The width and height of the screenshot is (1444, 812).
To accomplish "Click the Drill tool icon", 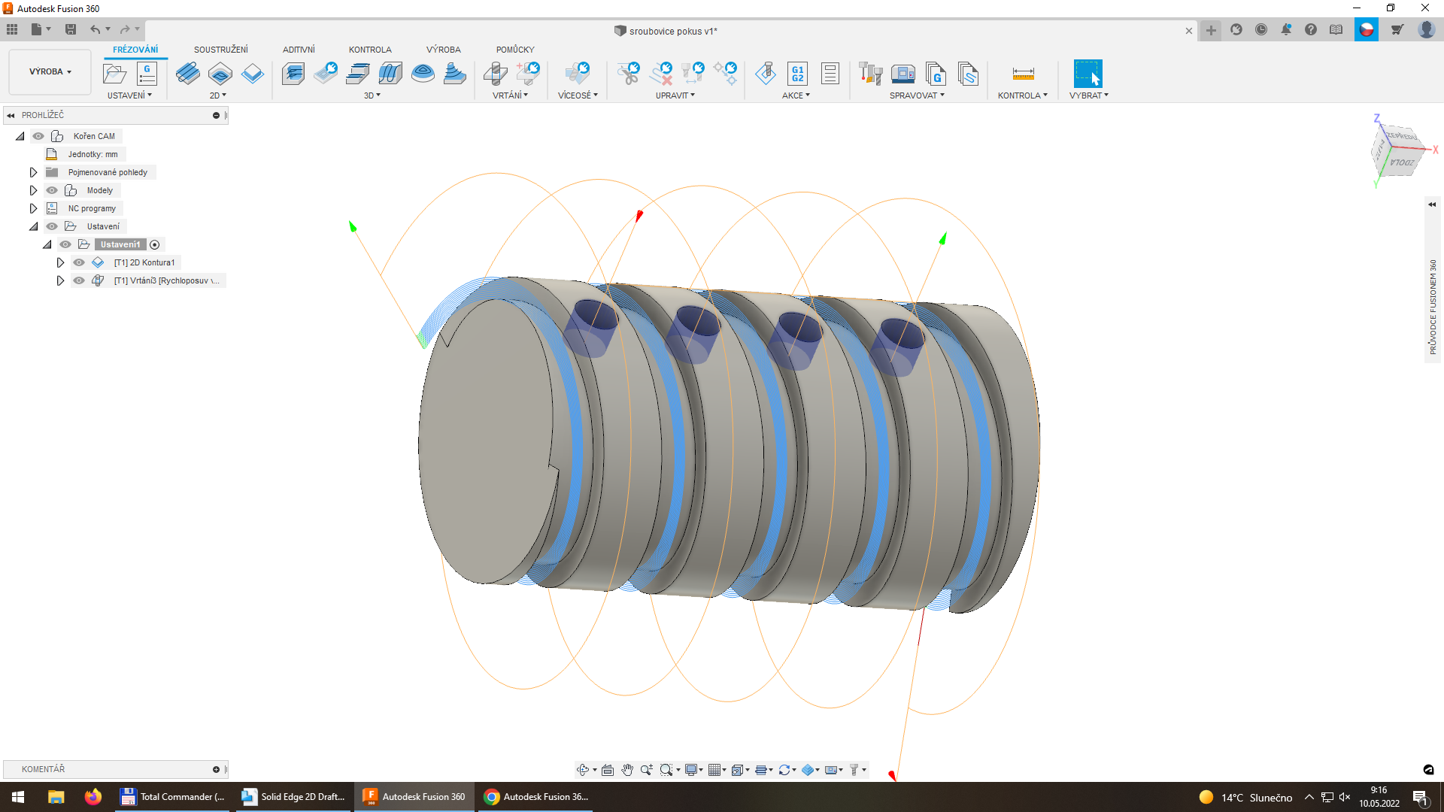I will pos(495,74).
